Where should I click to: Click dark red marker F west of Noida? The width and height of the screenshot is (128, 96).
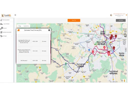click(114, 48)
